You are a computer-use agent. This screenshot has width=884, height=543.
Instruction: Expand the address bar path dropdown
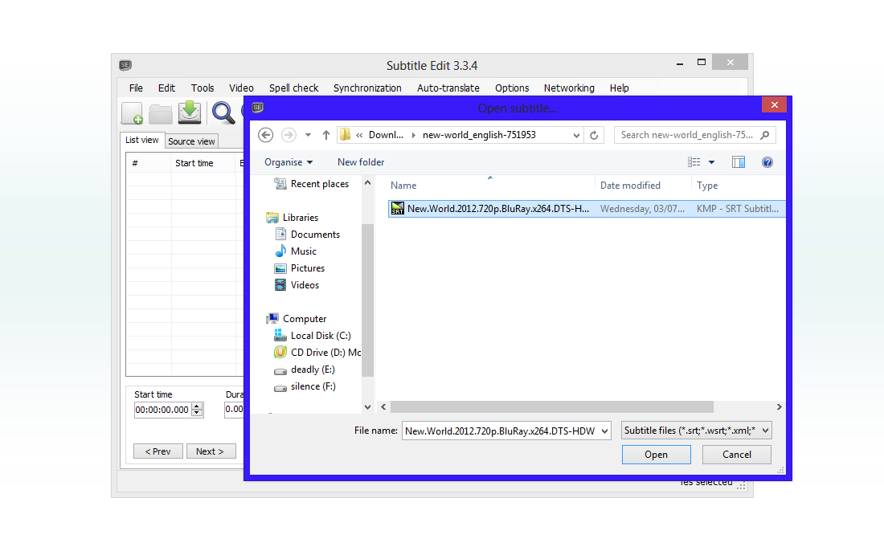click(x=576, y=135)
